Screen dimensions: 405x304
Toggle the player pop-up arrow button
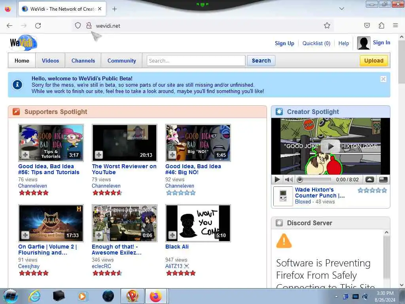coord(370,179)
